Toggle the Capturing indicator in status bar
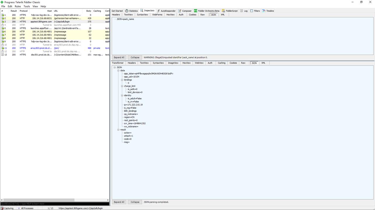The width and height of the screenshot is (375, 210). [x=7, y=208]
